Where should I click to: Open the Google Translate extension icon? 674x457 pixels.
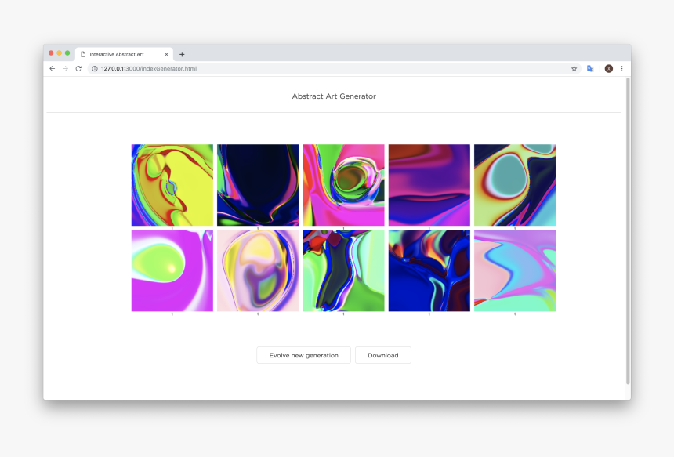click(590, 69)
